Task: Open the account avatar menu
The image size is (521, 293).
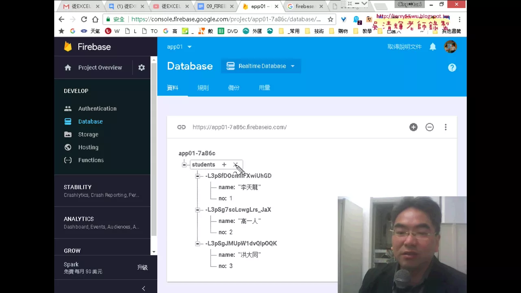Action: (450, 47)
